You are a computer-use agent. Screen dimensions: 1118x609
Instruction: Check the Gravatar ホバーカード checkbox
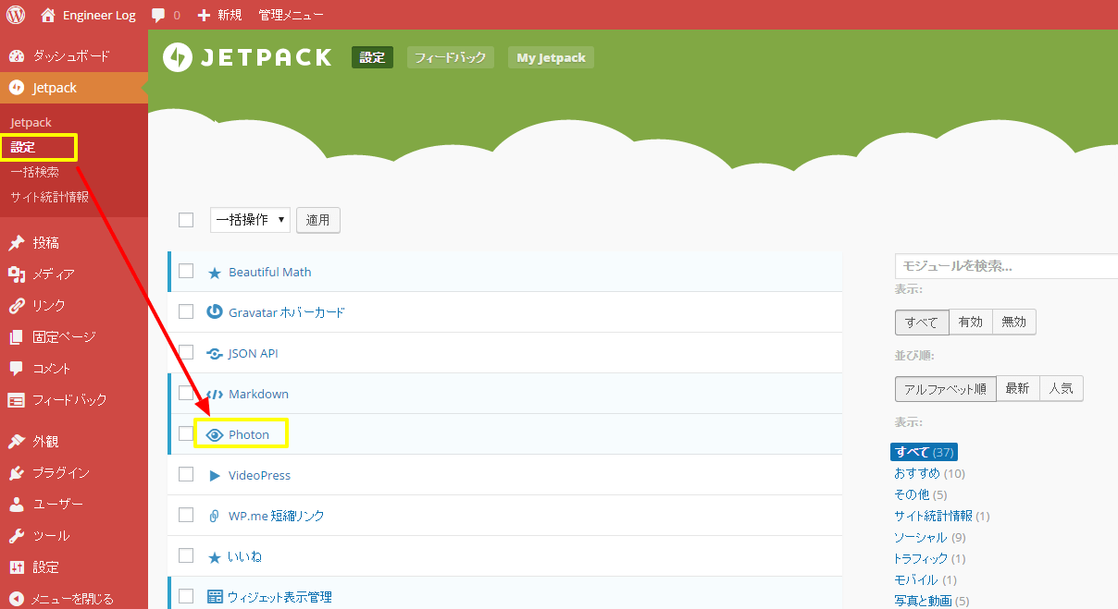pyautogui.click(x=186, y=311)
